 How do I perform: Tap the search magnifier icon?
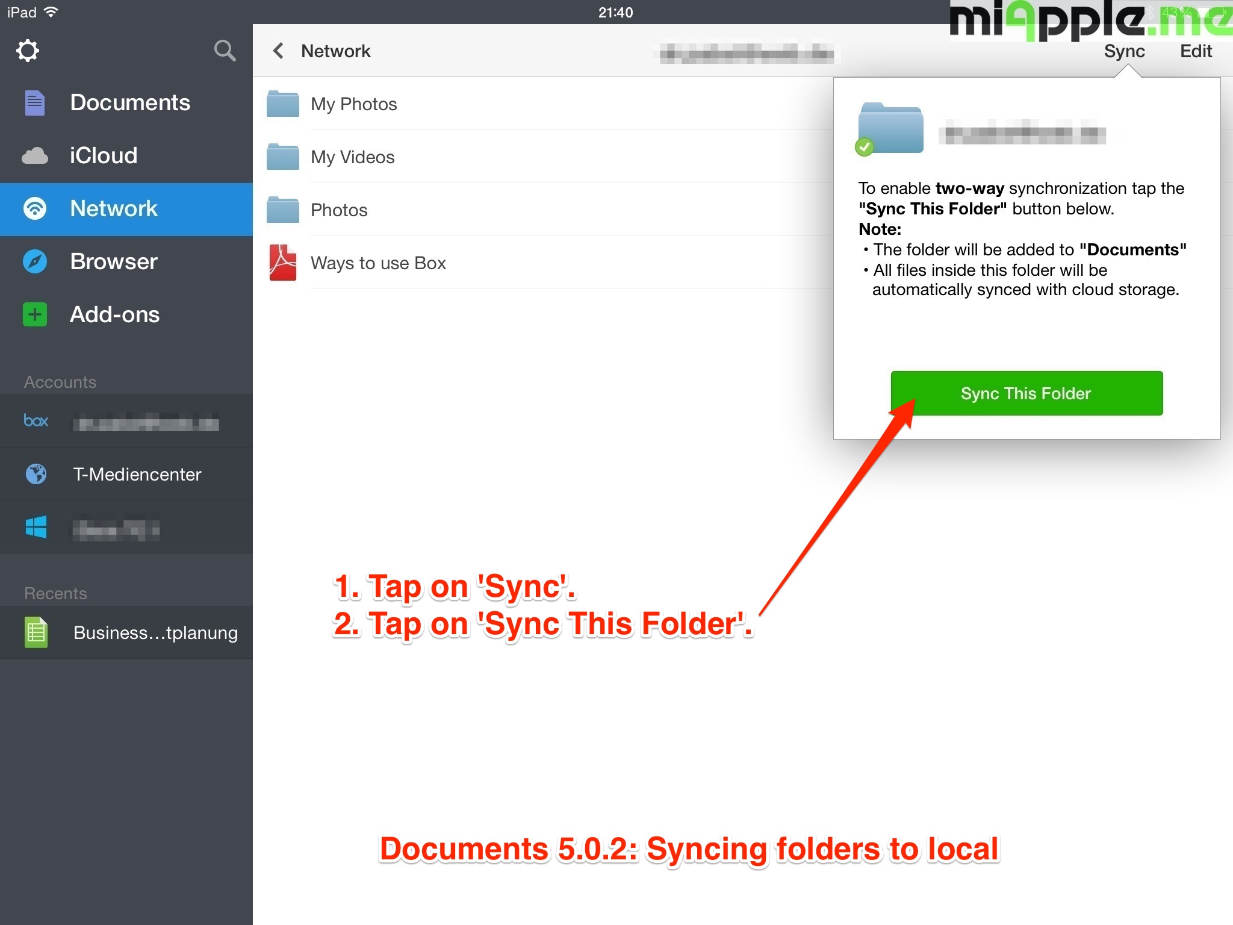(224, 51)
